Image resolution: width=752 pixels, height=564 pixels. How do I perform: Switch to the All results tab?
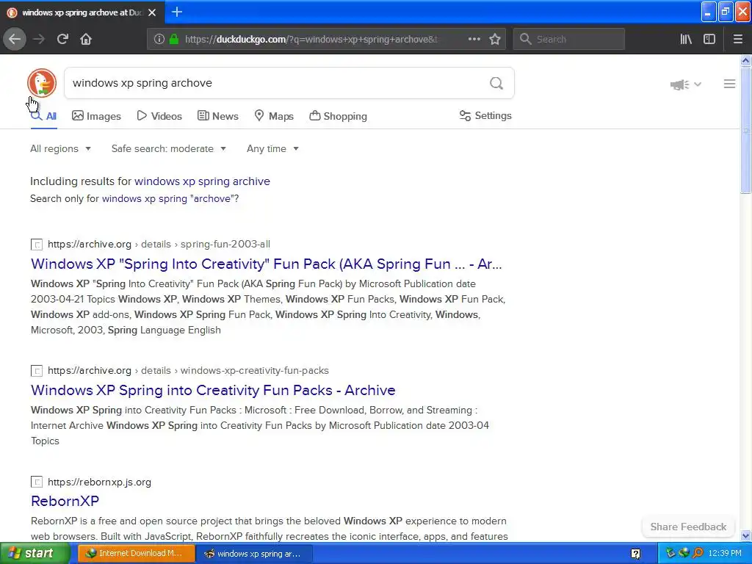point(43,116)
